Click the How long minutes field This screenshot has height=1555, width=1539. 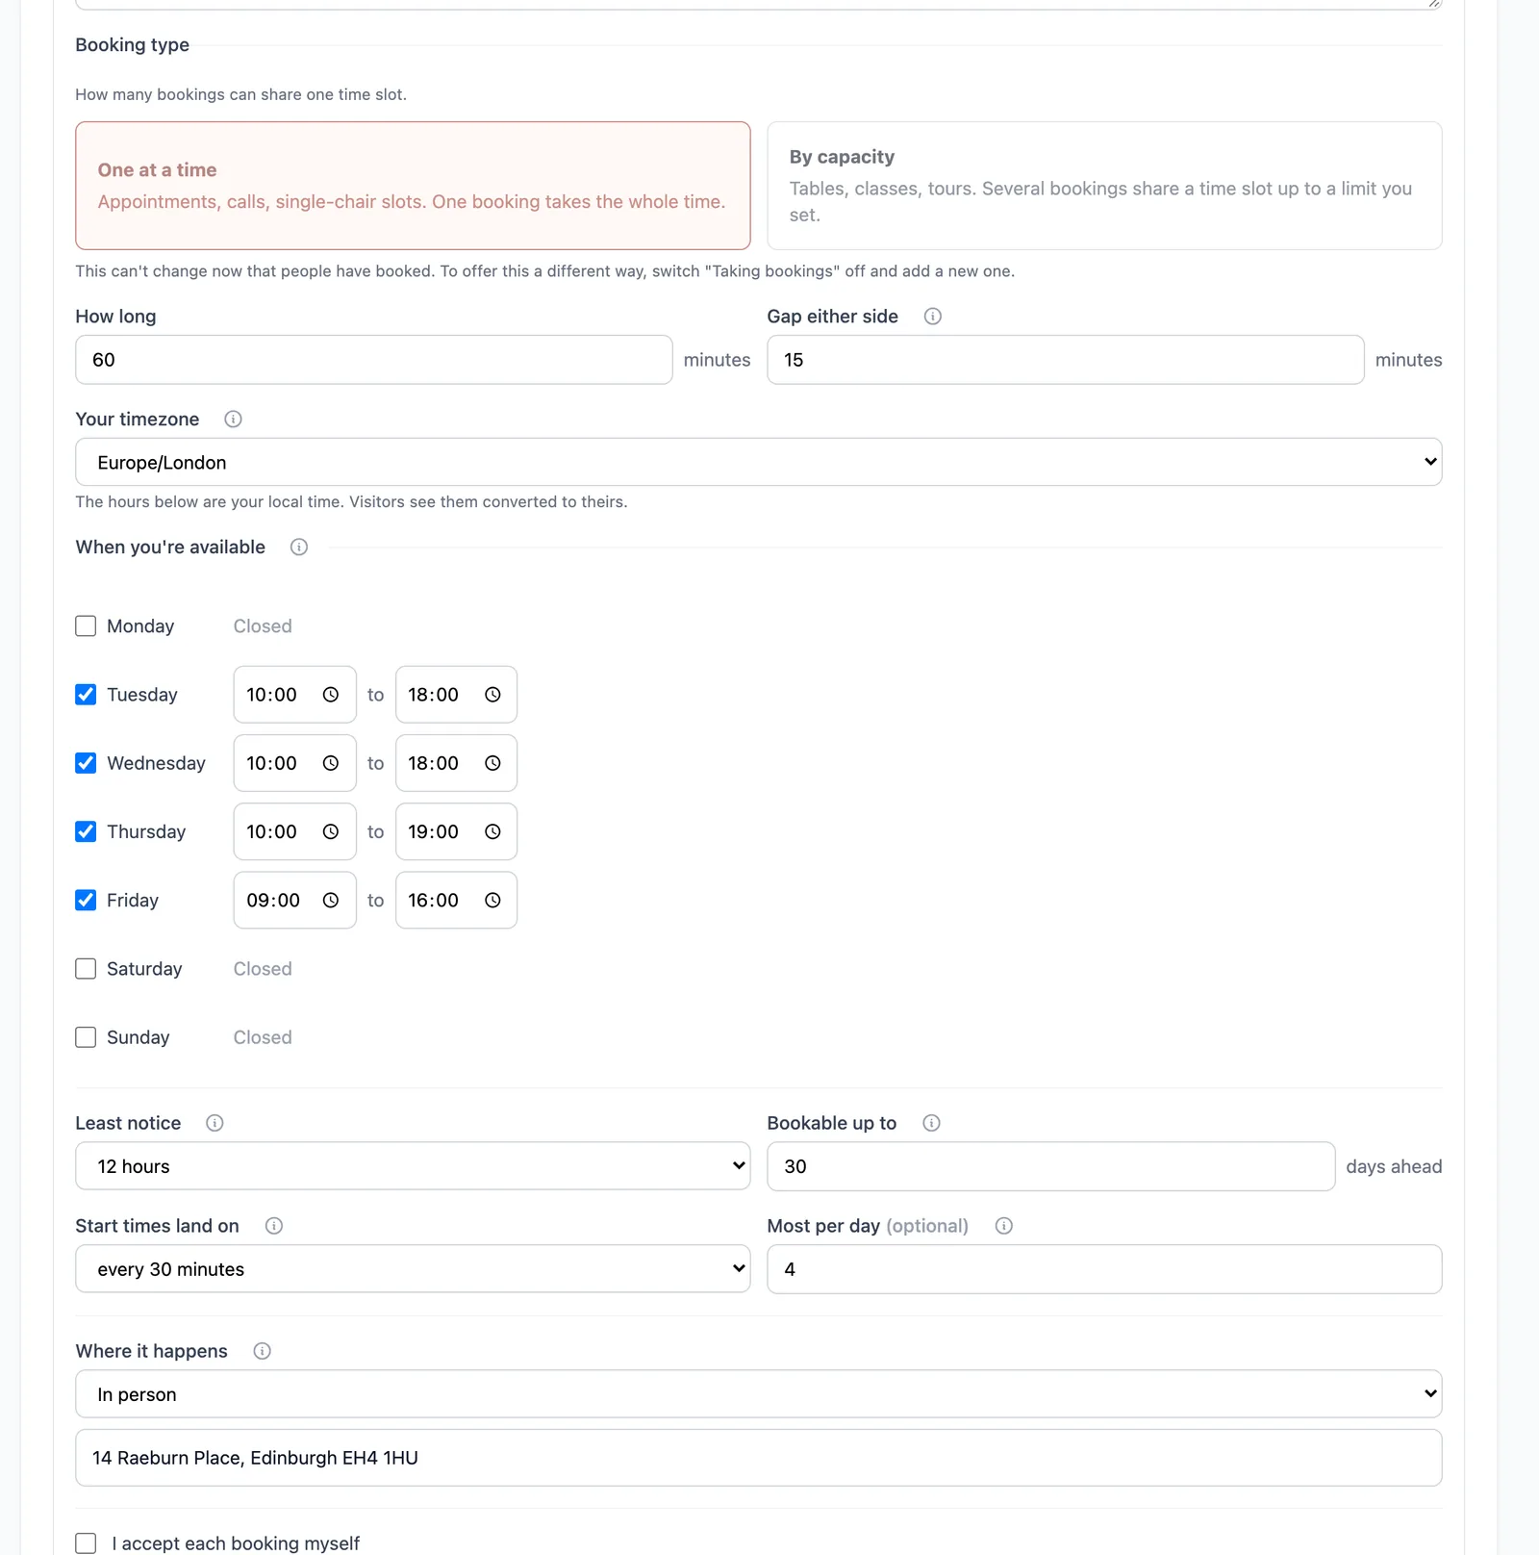point(373,360)
